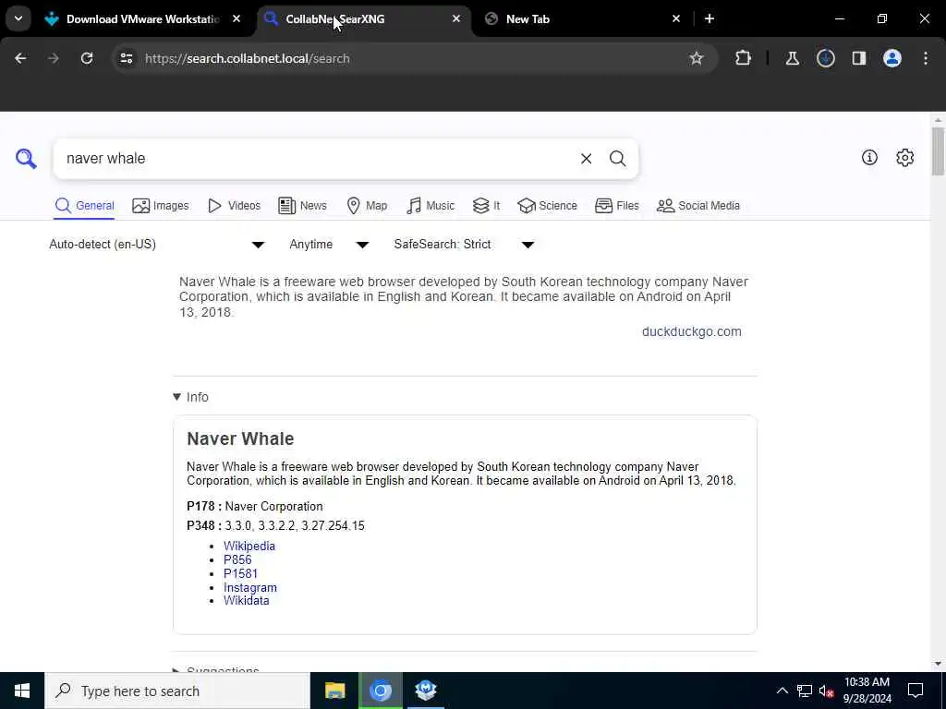Open the downloads toolbar icon
Viewport: 946px width, 709px height.
(825, 58)
